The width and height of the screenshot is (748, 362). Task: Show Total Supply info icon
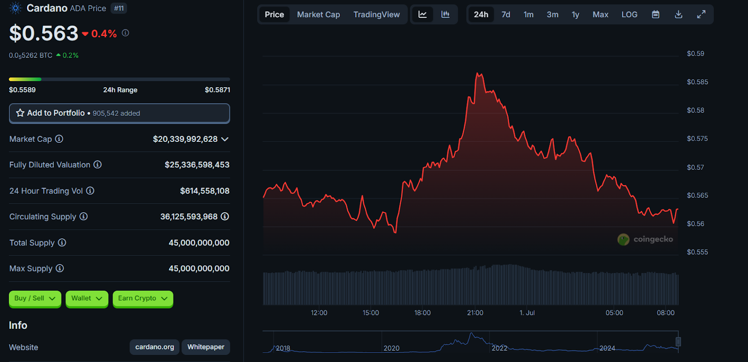pyautogui.click(x=62, y=242)
